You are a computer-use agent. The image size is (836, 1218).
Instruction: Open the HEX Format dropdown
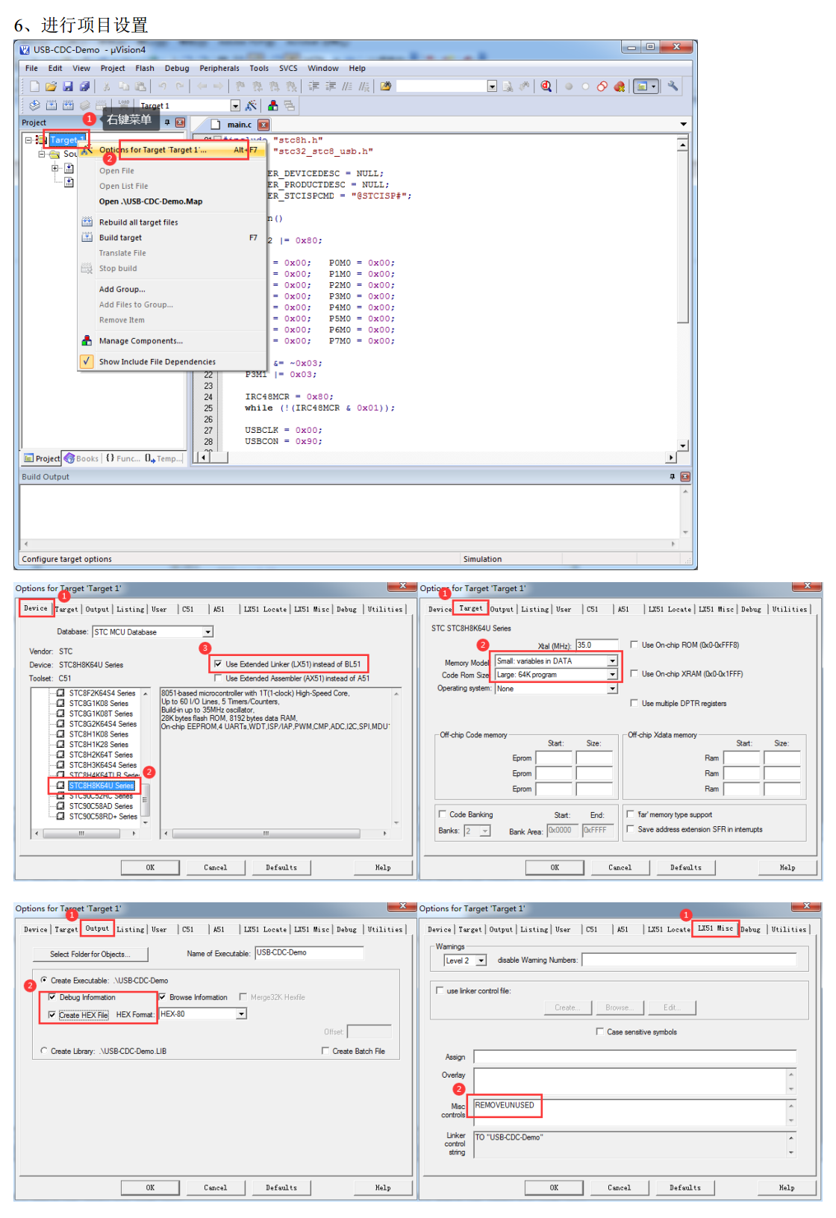pos(241,1014)
